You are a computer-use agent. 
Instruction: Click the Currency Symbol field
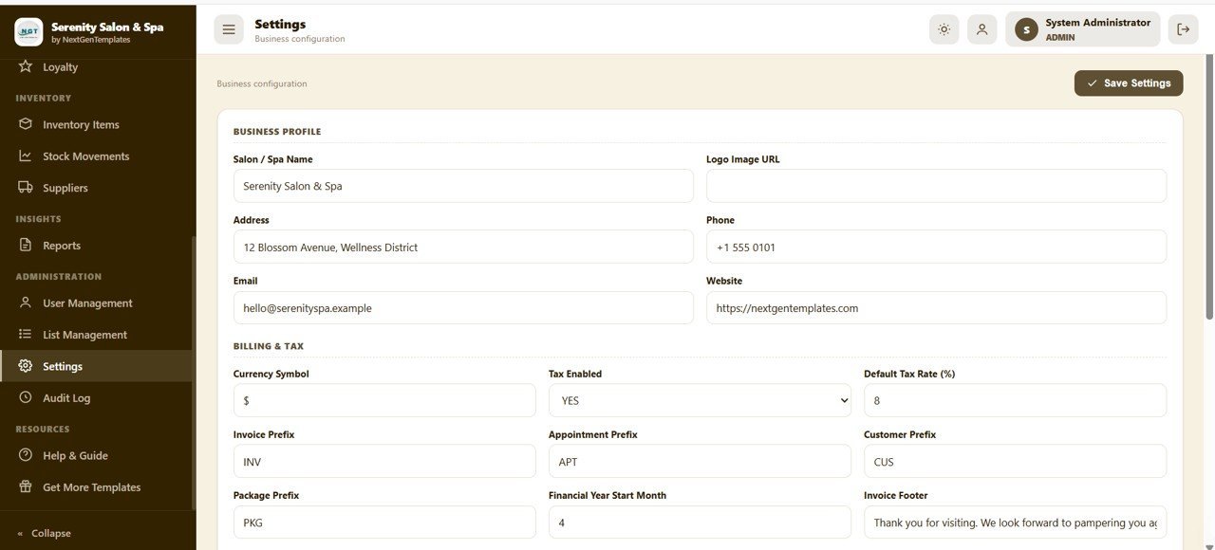coord(384,400)
